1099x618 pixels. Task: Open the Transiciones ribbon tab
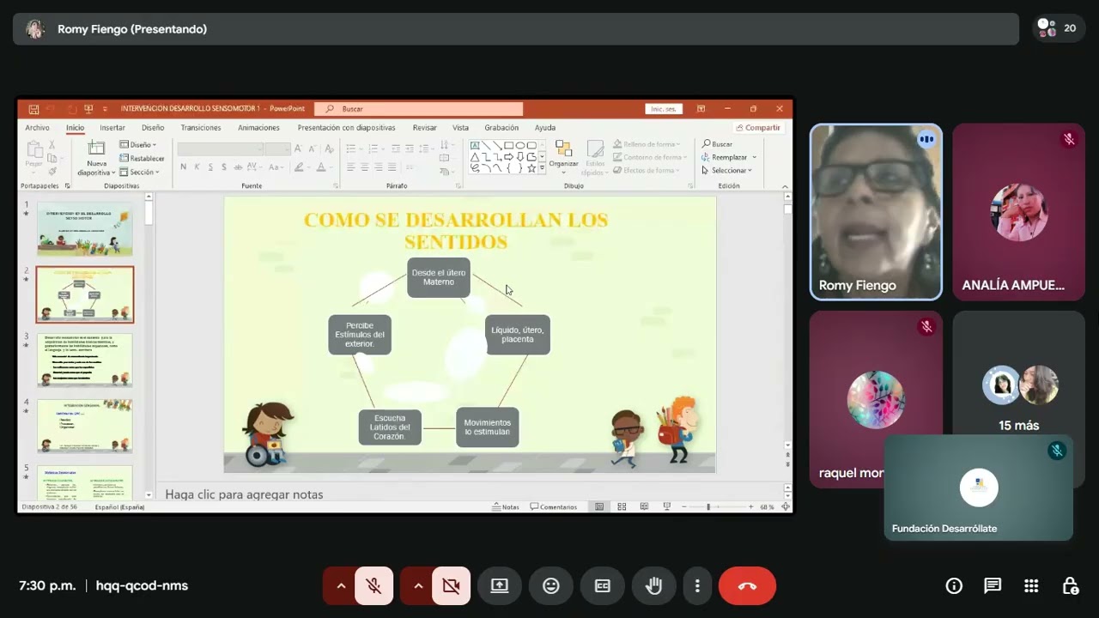201,128
